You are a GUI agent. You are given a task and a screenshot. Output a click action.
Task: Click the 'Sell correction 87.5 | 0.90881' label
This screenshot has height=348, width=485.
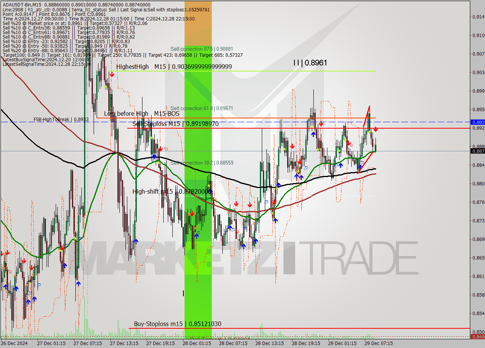click(202, 49)
